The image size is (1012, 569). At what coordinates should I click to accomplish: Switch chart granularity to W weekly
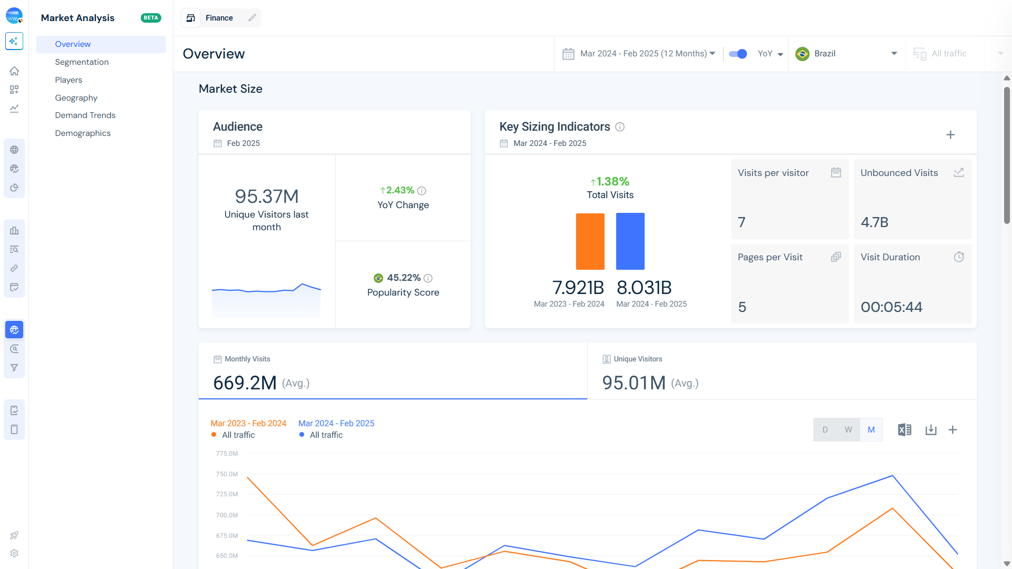tap(848, 430)
